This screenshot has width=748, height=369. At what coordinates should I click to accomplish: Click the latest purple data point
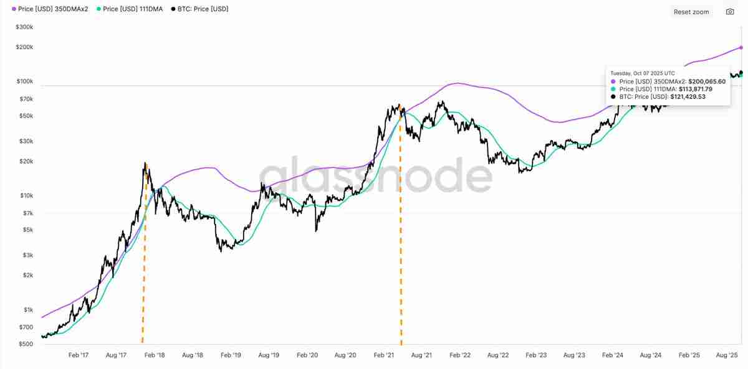click(x=741, y=47)
